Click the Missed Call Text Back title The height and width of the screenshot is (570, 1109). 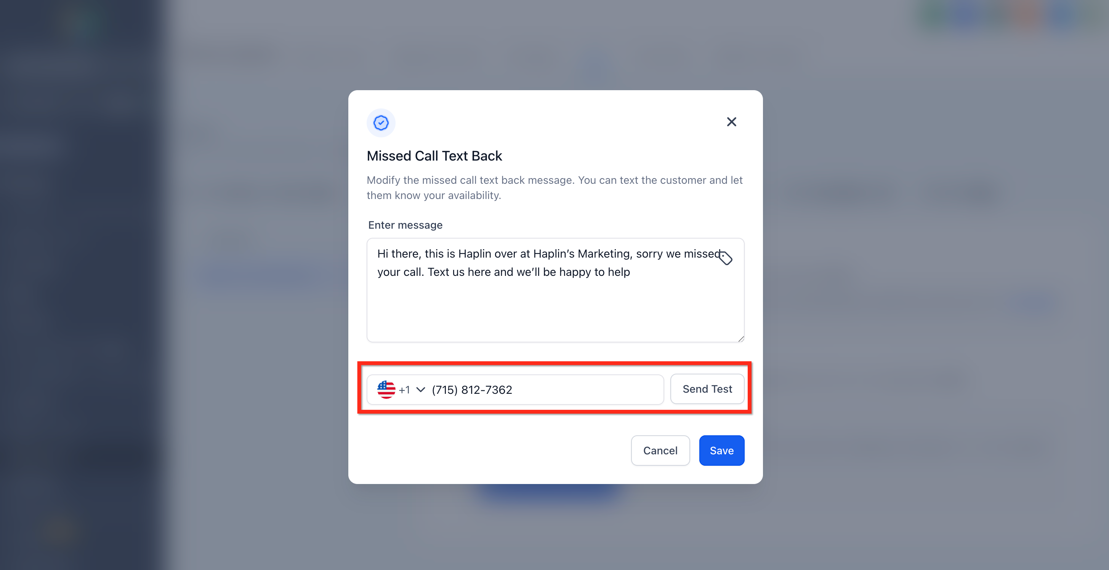click(x=434, y=156)
